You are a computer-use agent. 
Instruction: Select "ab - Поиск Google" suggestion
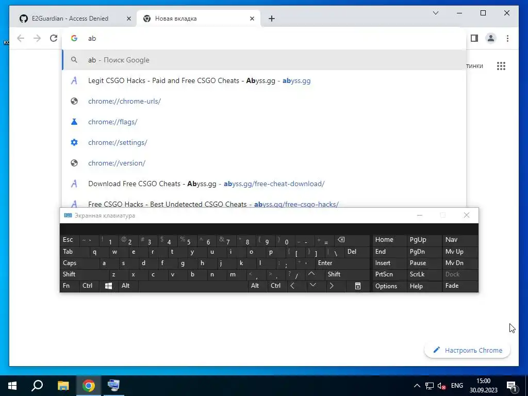[265, 60]
